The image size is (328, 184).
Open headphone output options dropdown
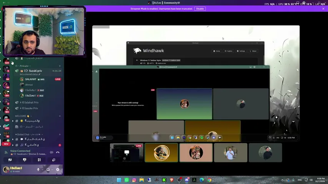point(52,169)
